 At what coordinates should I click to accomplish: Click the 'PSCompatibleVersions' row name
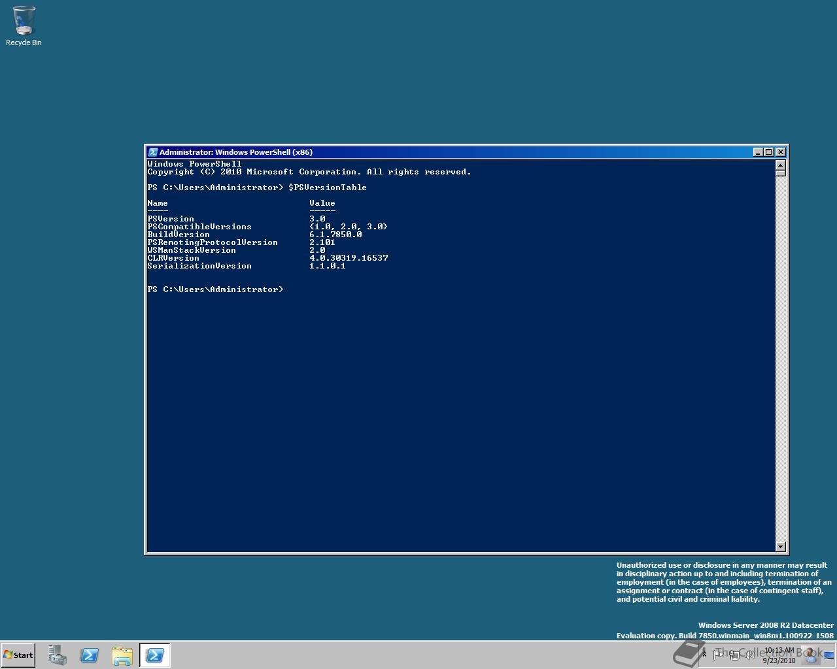tap(199, 227)
